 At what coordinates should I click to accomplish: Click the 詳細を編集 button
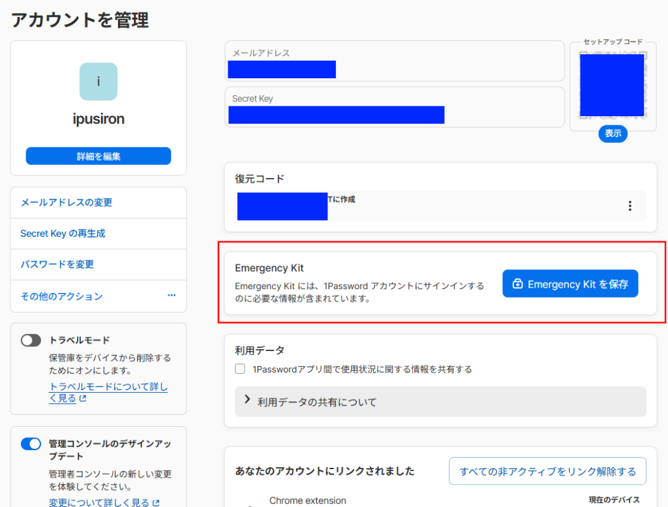[99, 156]
